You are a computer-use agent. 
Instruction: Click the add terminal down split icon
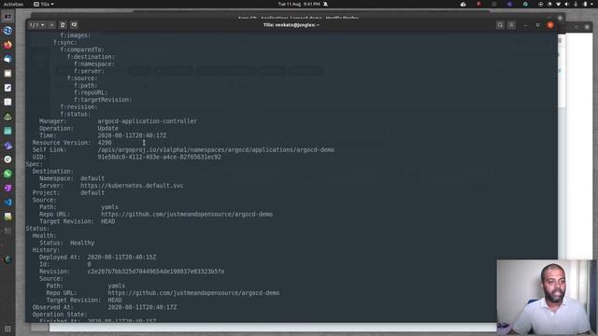(74, 25)
